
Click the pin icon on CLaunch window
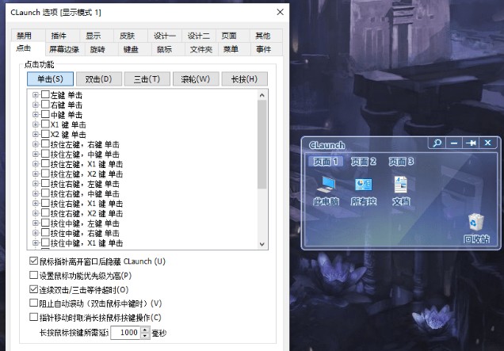tap(472, 143)
